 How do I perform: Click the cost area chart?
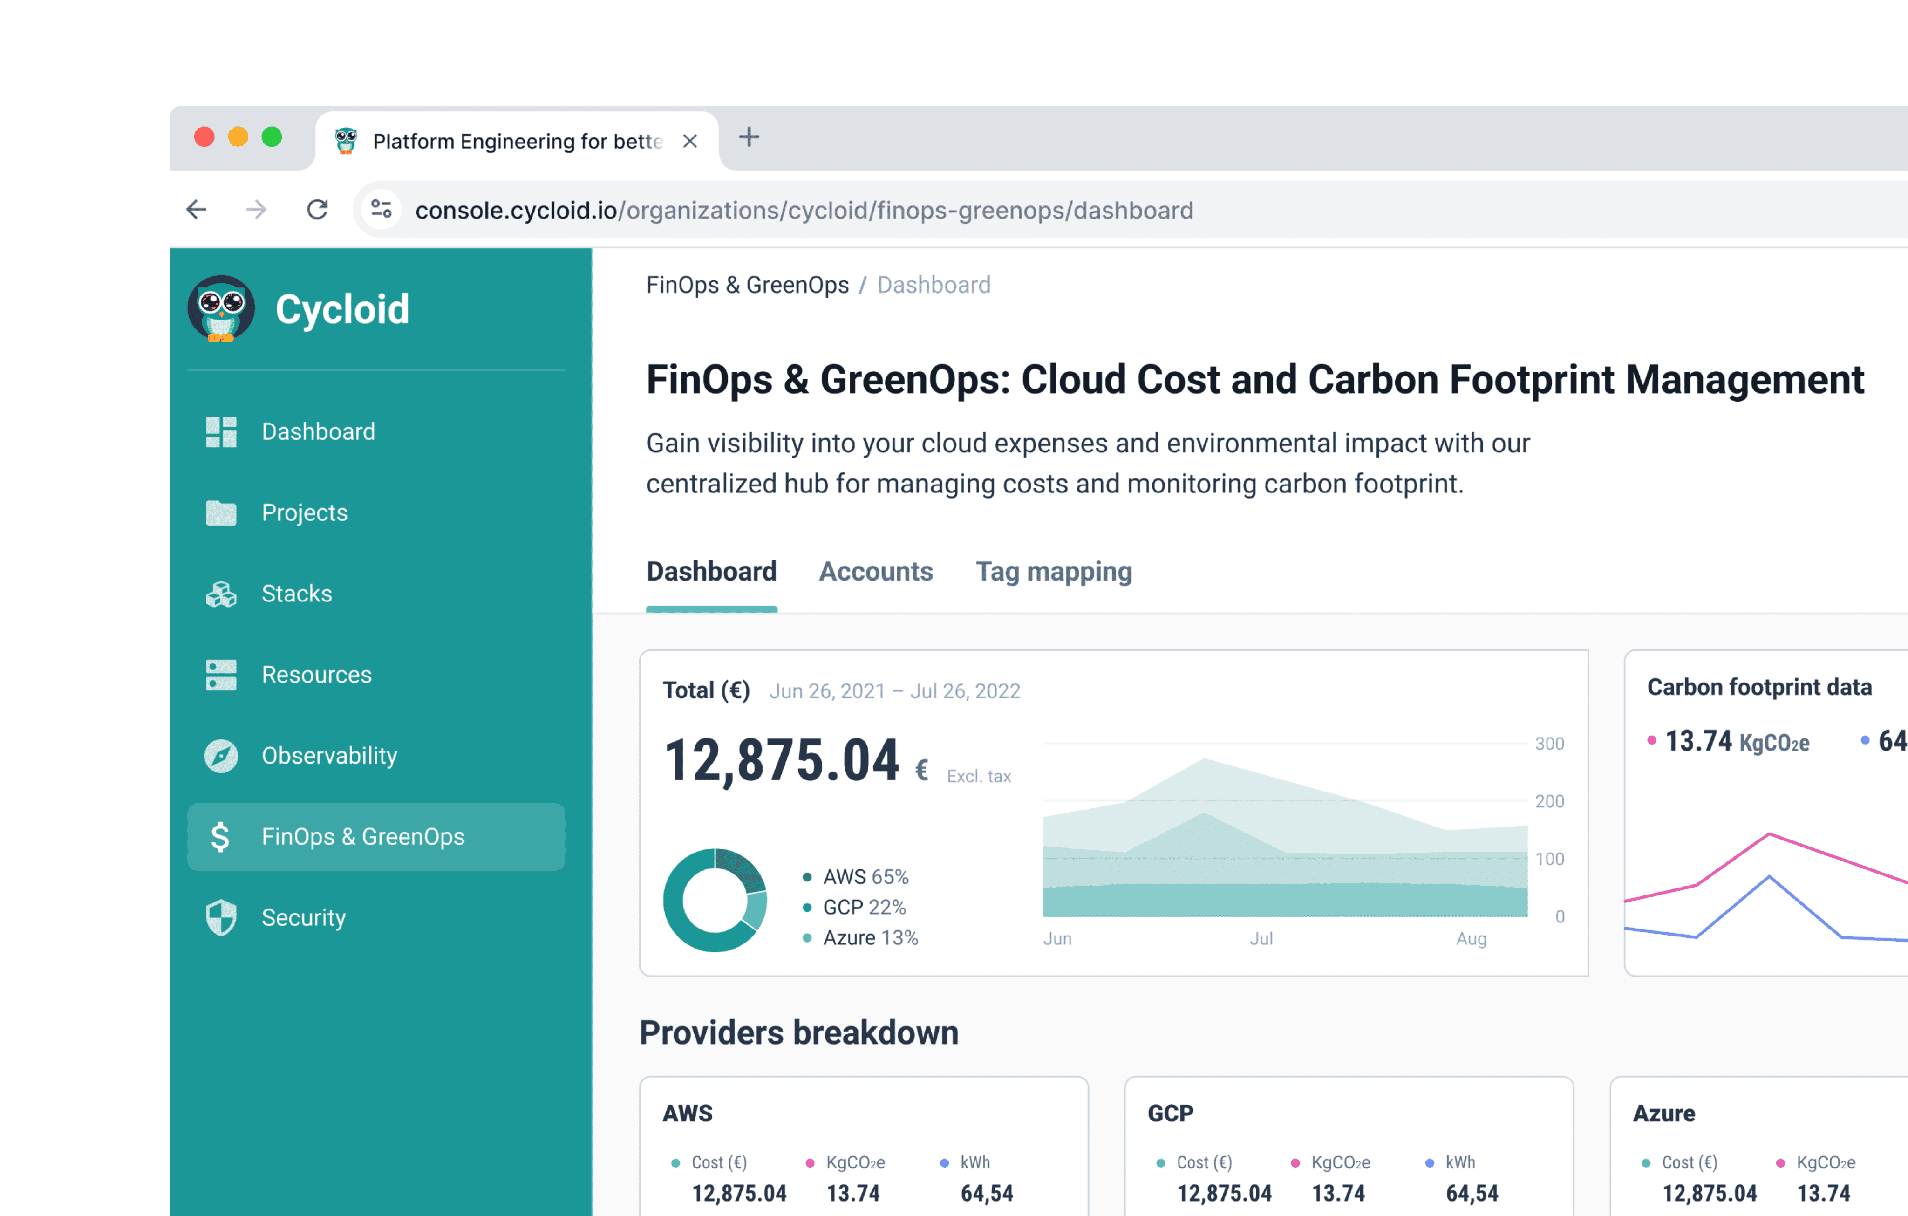[1284, 837]
